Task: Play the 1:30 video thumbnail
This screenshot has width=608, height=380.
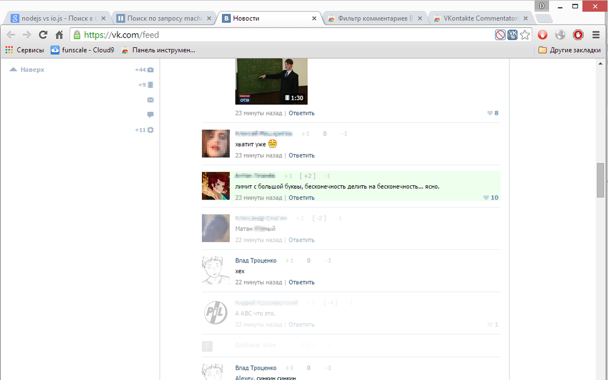Action: pos(271,81)
